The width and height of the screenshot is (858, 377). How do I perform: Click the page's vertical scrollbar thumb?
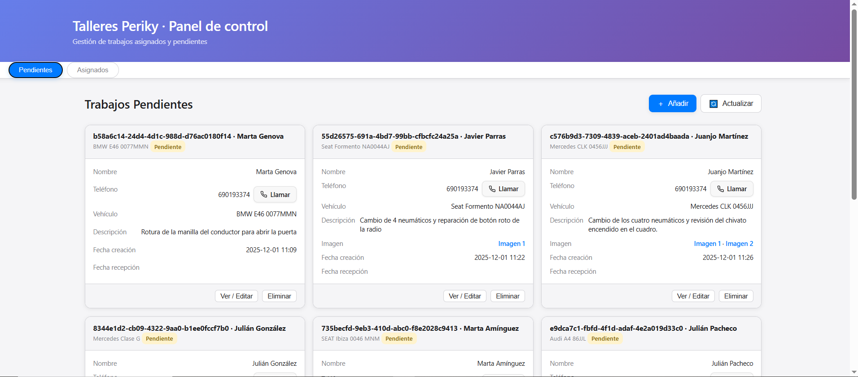pyautogui.click(x=854, y=103)
